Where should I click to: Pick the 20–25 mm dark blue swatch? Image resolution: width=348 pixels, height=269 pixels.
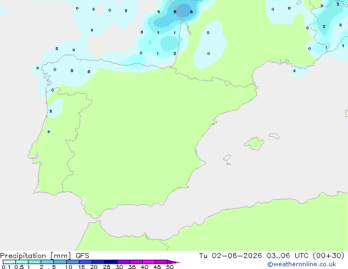98,262
